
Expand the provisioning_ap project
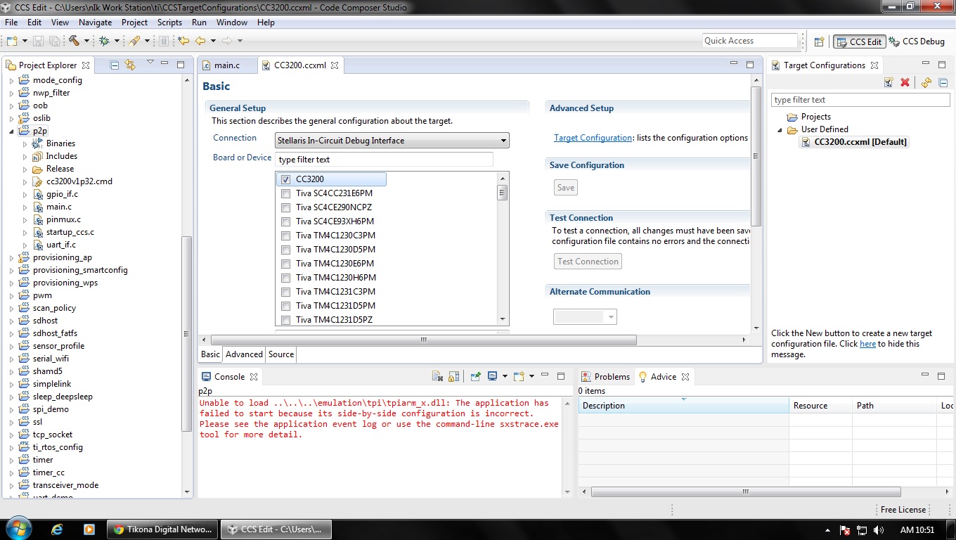[11, 257]
